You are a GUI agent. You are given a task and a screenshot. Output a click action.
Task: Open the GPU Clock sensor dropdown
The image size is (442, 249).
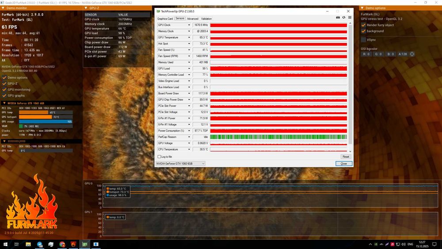[x=189, y=25]
